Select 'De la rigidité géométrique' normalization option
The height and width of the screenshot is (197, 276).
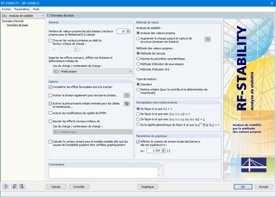point(138,125)
